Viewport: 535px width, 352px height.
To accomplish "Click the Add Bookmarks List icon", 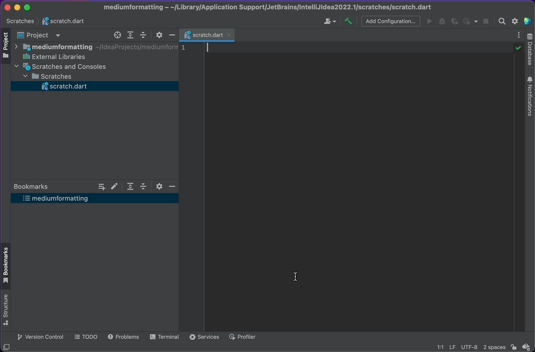I will click(x=102, y=186).
